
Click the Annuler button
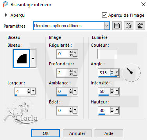click(77, 133)
